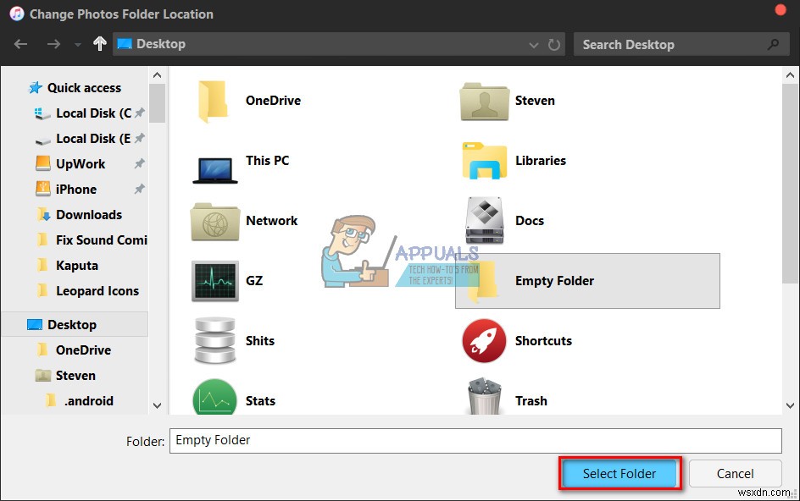Click the 'Network' item label
Screen dimensions: 800x501
coord(271,221)
